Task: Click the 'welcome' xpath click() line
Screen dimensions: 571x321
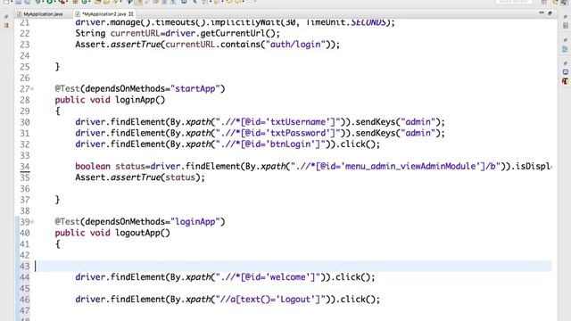Action: [225, 277]
